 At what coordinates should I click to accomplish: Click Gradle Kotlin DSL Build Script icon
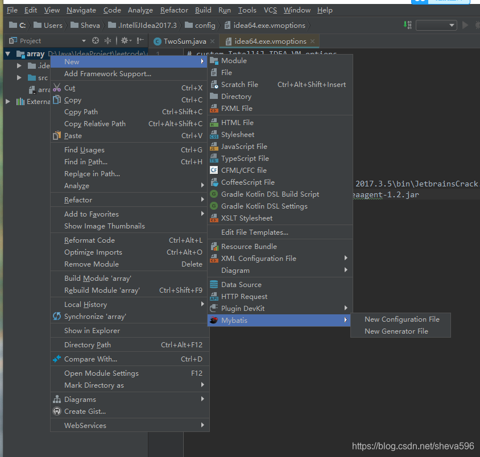pos(214,194)
